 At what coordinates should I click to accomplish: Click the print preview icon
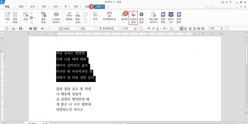[x=35, y=29]
